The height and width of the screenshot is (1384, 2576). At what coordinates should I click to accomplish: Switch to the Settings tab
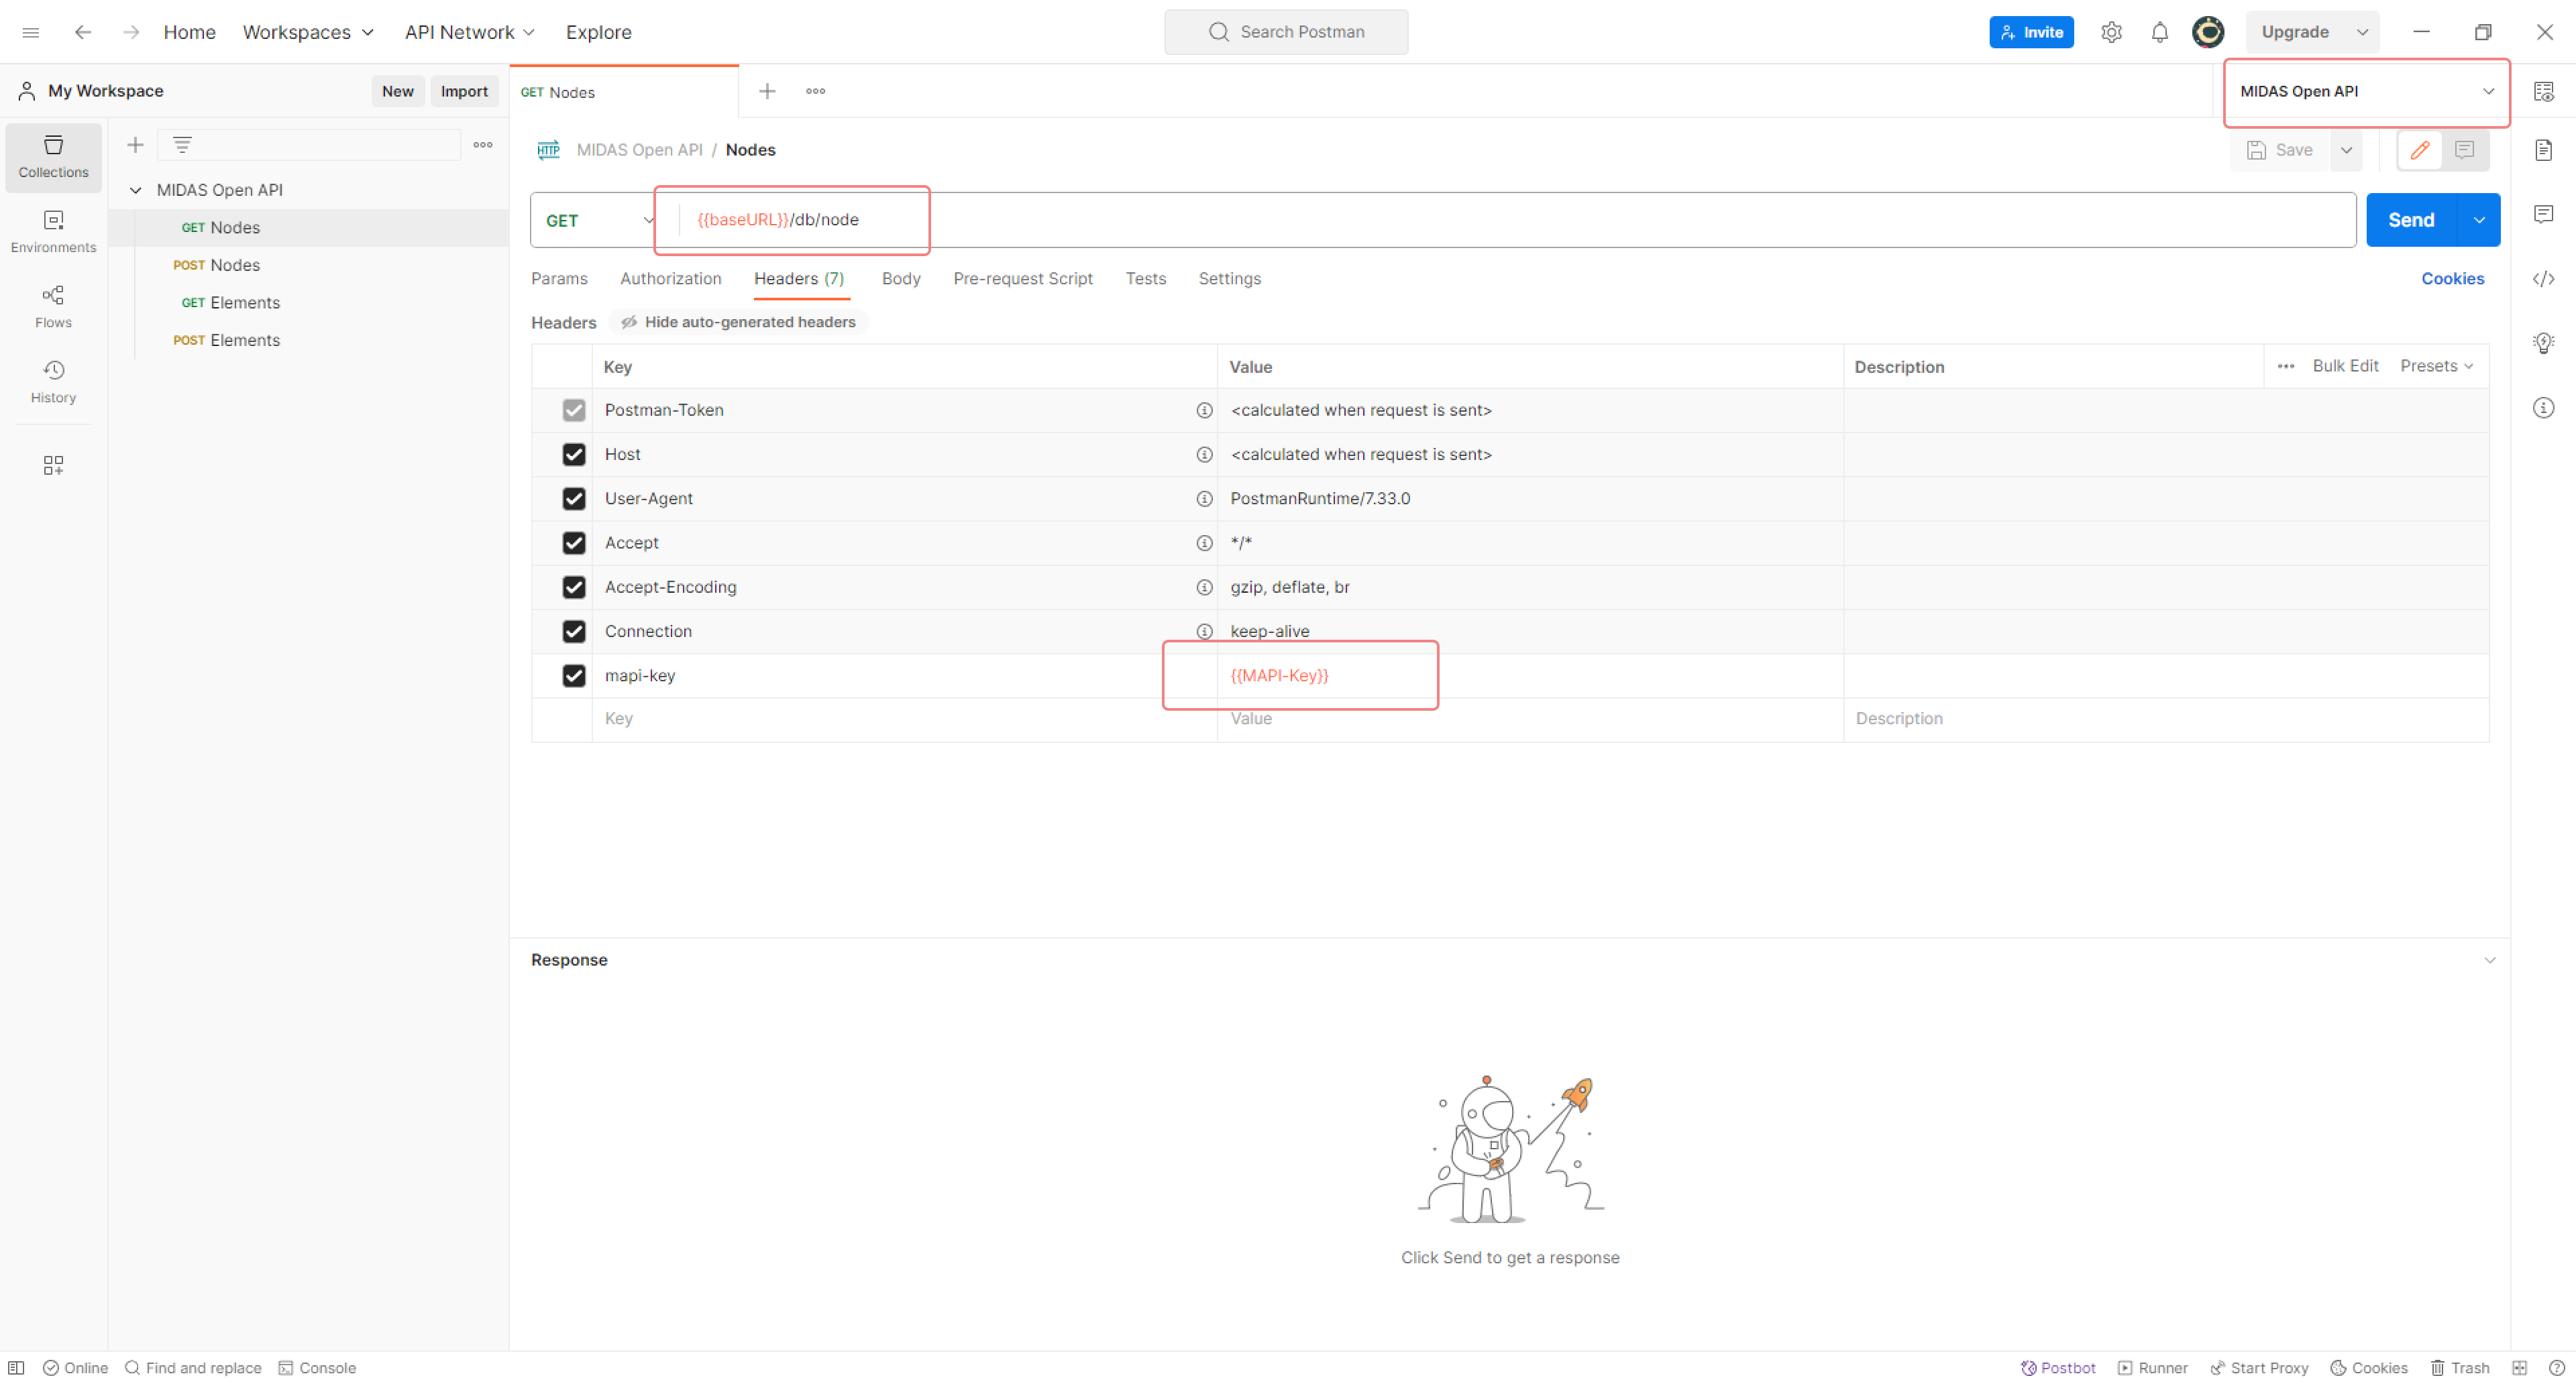1229,279
